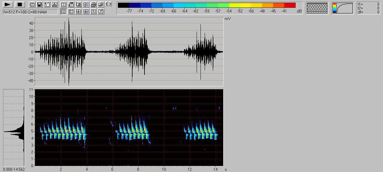Screen dimensions: 383x172
Task: Click the rising curve icon next to save
Action: click(x=47, y=4)
